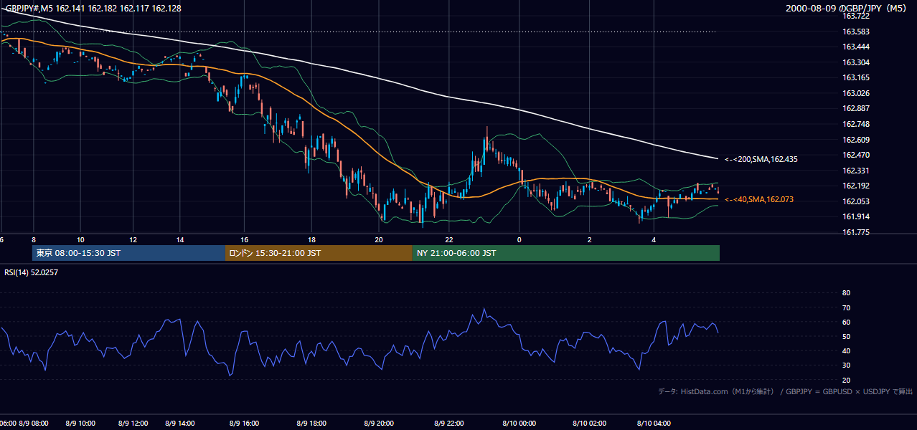Click the 162.192 price axis value
Image resolution: width=917 pixels, height=430 pixels.
click(x=855, y=186)
